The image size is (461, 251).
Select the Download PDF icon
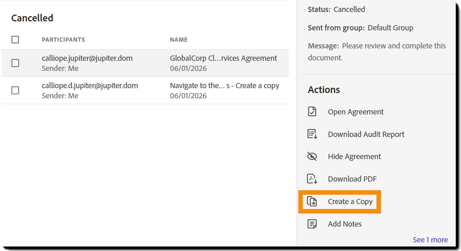click(312, 179)
